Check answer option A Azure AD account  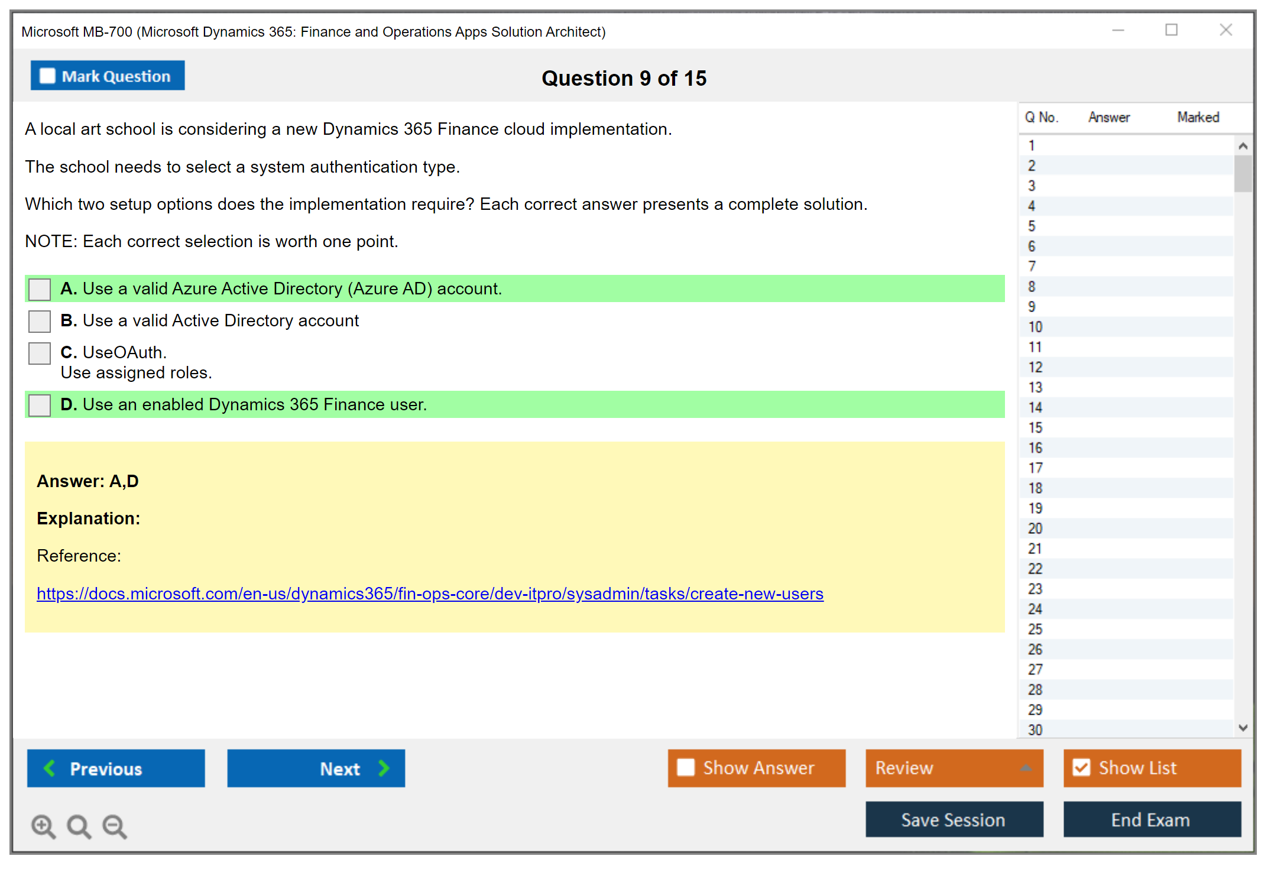[40, 289]
